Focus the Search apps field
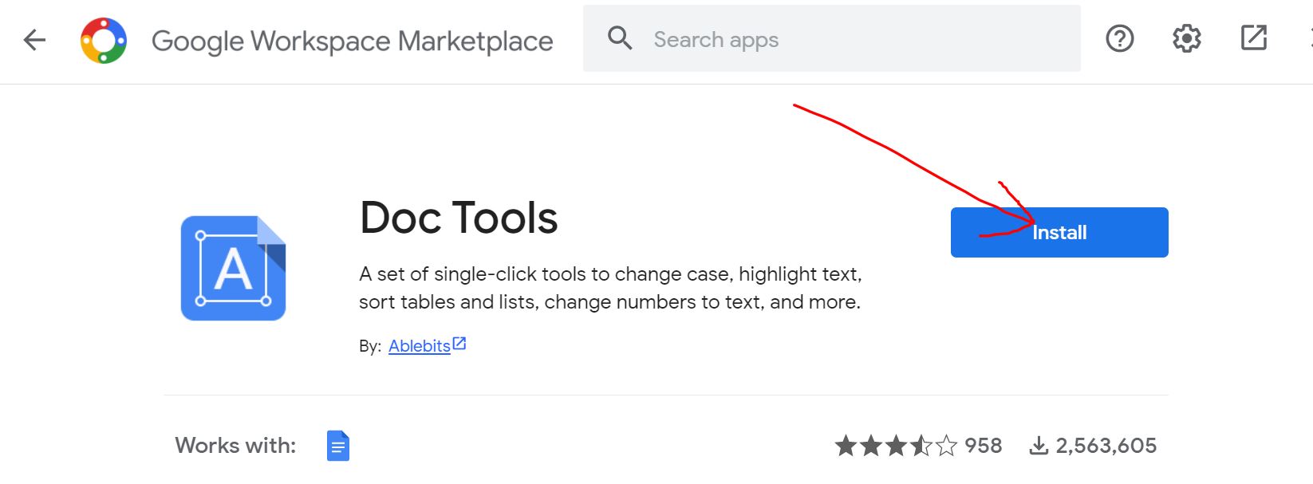 click(832, 38)
